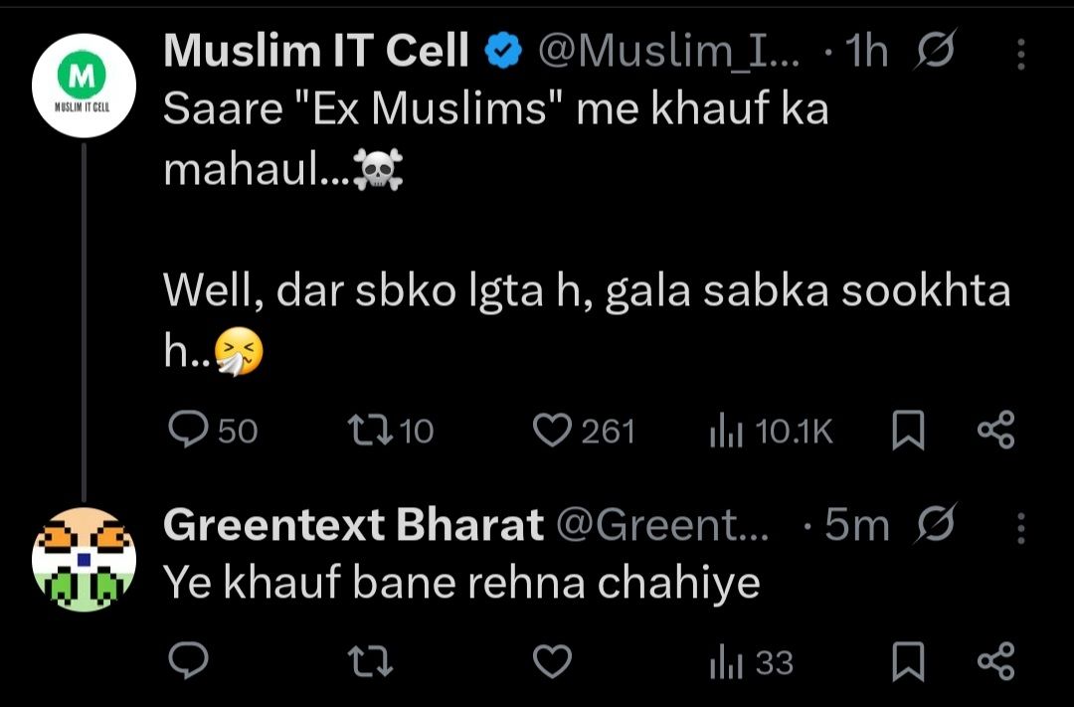
Task: Reply to Greentext Bharat's comment
Action: 186,661
